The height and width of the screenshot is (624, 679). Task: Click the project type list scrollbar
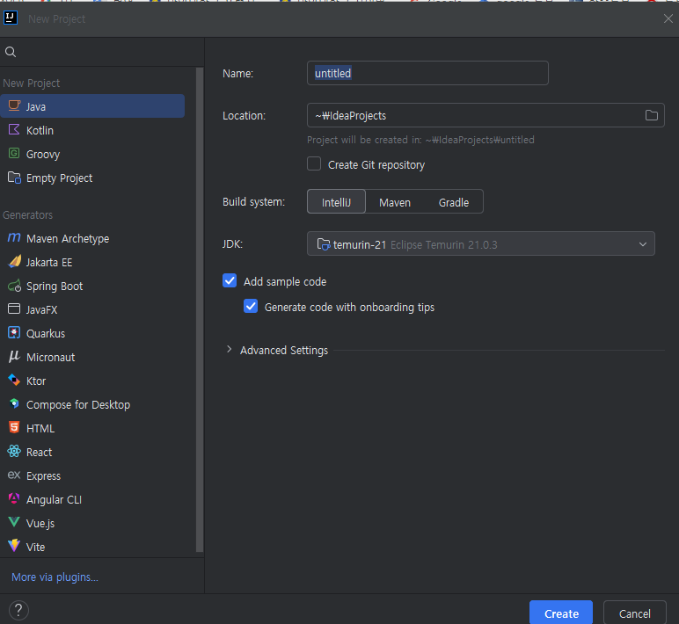pyautogui.click(x=200, y=309)
